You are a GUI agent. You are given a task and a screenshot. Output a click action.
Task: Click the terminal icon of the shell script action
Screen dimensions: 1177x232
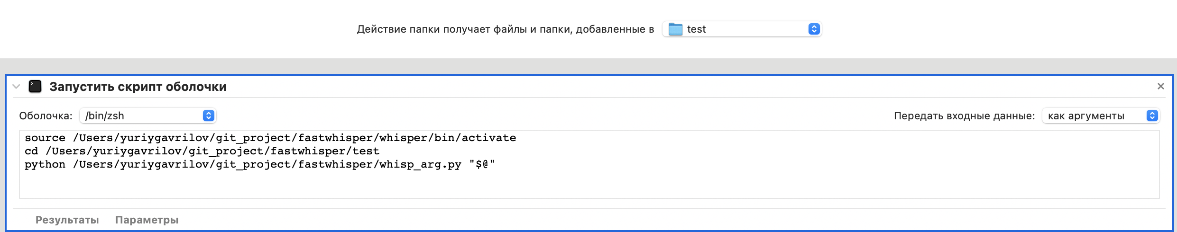[35, 86]
